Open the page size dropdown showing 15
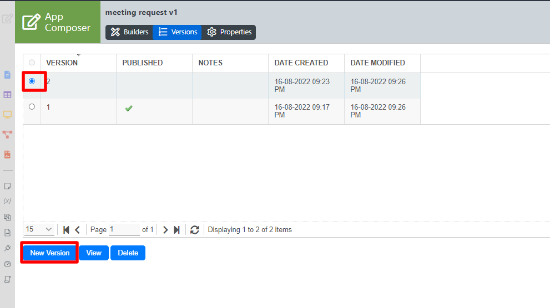The image size is (550, 308). pyautogui.click(x=39, y=229)
